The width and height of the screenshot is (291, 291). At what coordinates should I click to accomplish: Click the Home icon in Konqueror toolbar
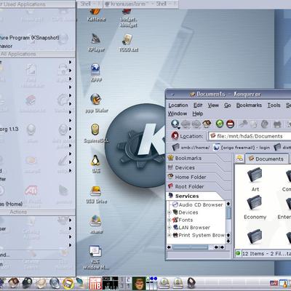[207, 124]
